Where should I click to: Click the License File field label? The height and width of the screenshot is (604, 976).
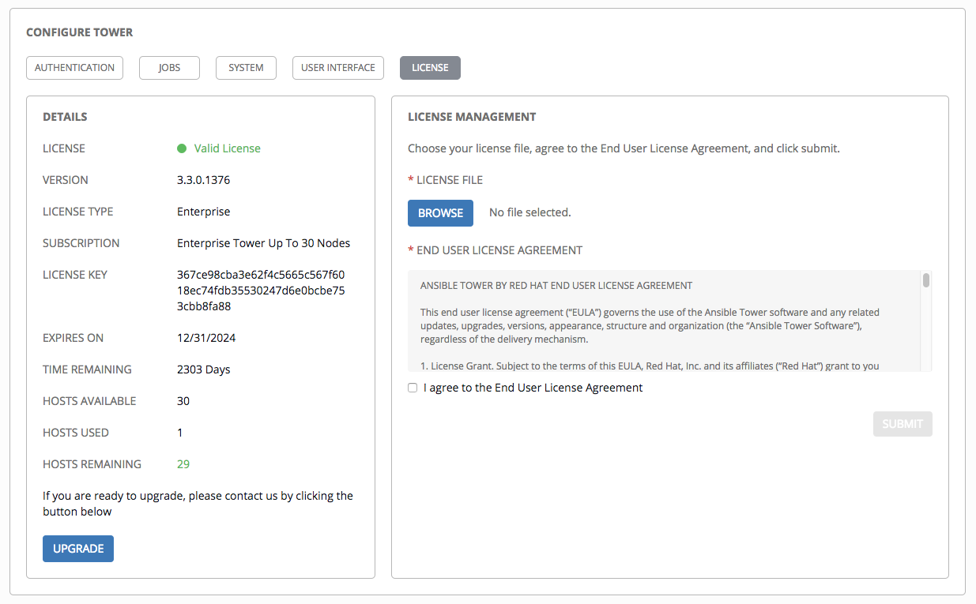(446, 180)
